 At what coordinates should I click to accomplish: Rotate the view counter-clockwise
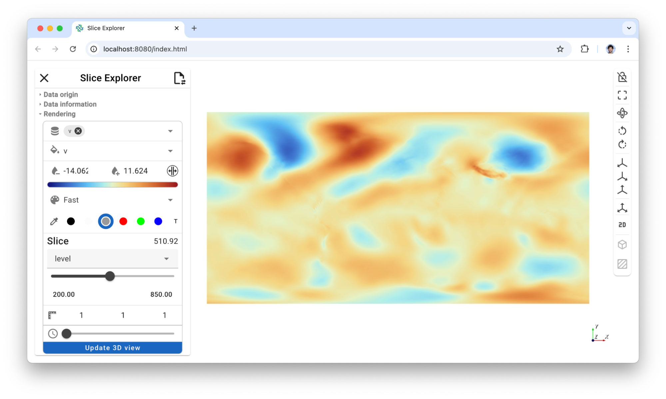(x=622, y=130)
